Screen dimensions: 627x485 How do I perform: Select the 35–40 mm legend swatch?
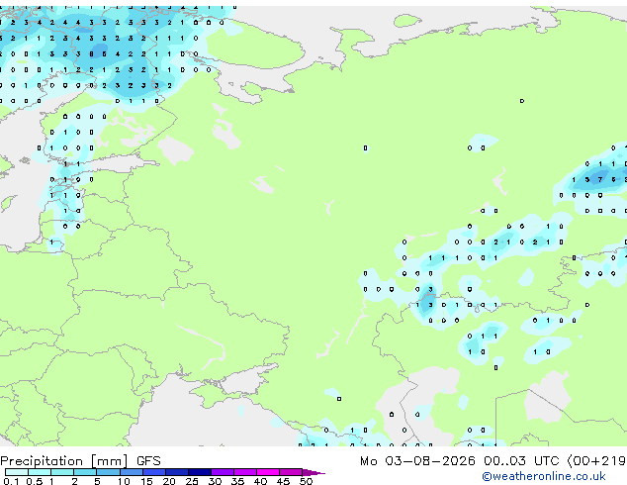click(244, 472)
